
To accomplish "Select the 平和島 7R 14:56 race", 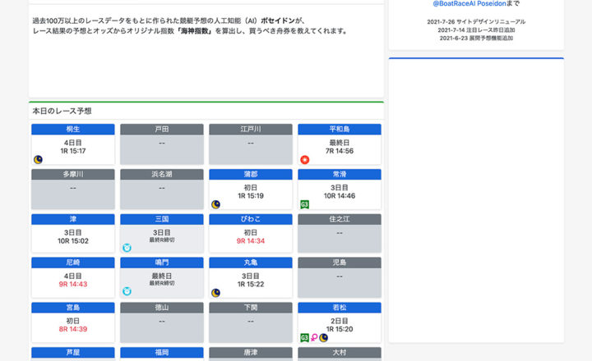I will pos(339,151).
